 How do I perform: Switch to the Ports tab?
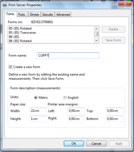point(21,14)
